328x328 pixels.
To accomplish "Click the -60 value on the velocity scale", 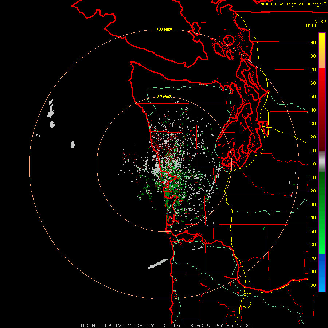I will (312, 245).
